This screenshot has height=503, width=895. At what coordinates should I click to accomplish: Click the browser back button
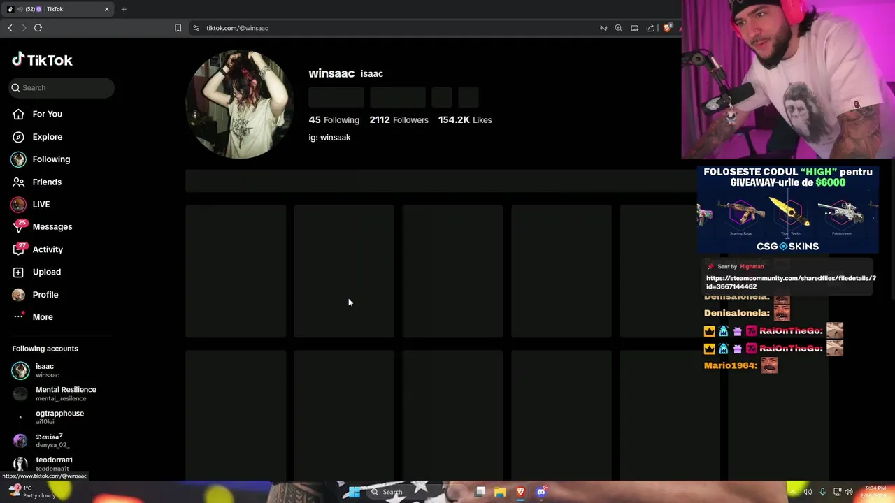pos(10,28)
